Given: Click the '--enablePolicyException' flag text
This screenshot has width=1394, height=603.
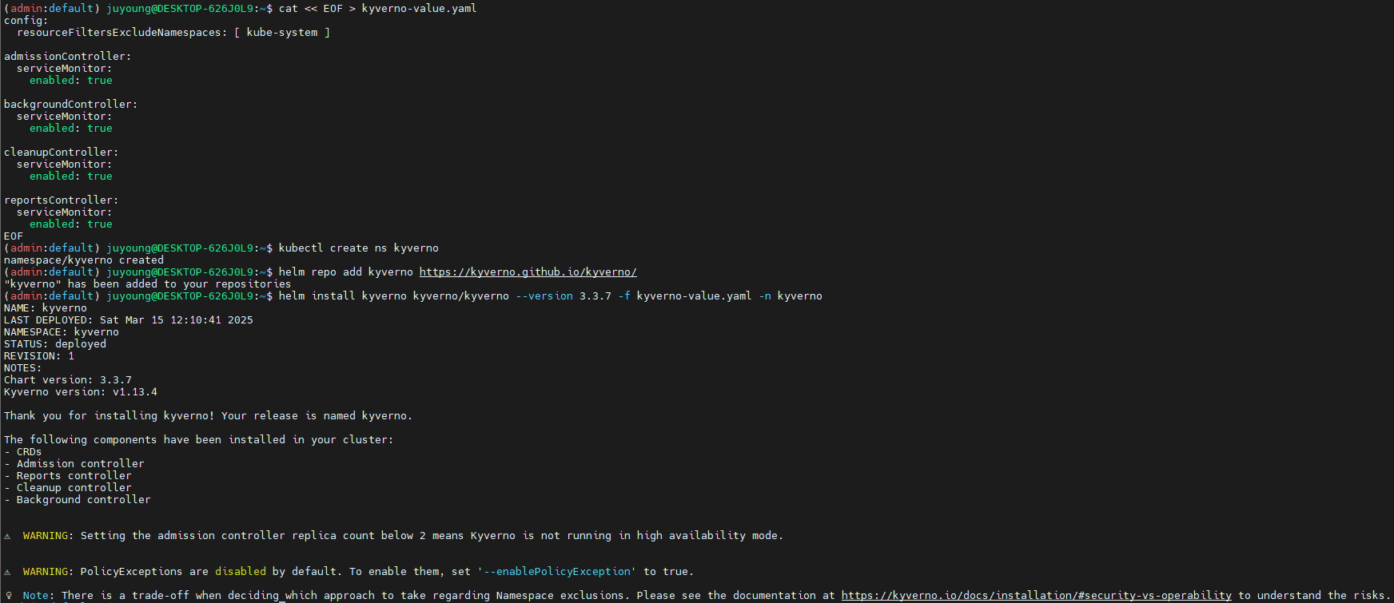Looking at the screenshot, I should [x=557, y=572].
